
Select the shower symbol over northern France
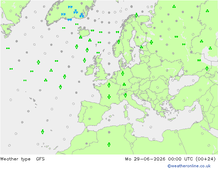[x=109, y=85]
